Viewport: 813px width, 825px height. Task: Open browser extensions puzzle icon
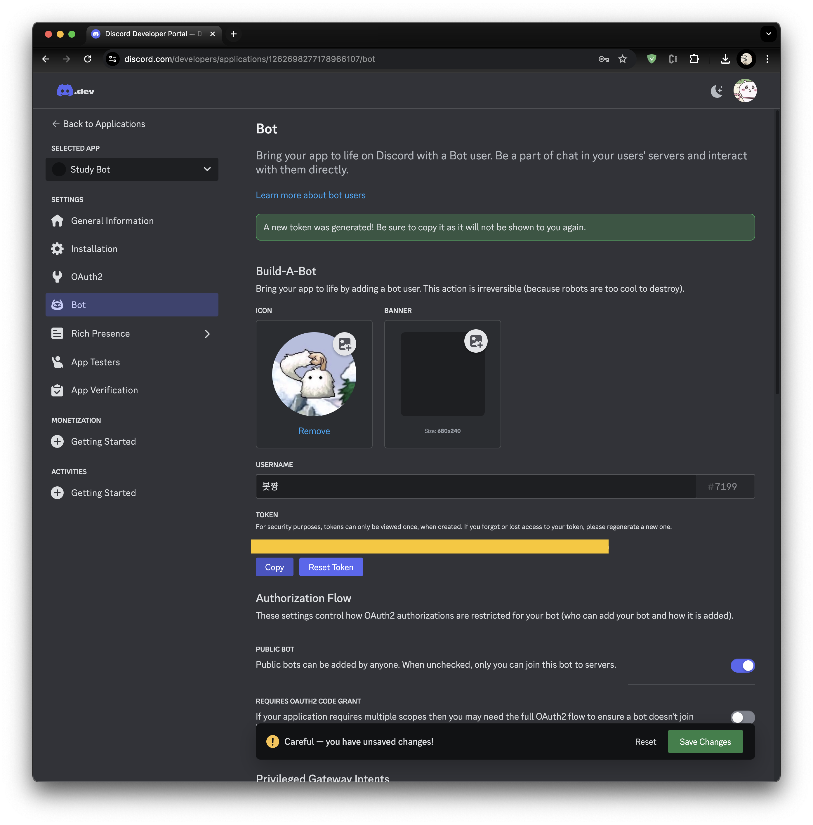pos(694,59)
